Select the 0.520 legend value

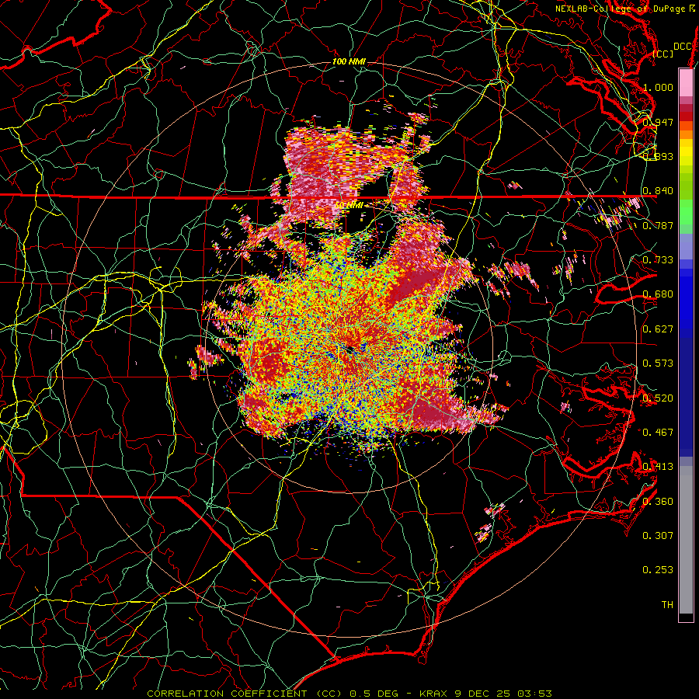click(658, 398)
